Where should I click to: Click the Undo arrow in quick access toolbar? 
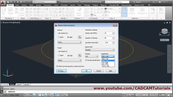coord(24,2)
